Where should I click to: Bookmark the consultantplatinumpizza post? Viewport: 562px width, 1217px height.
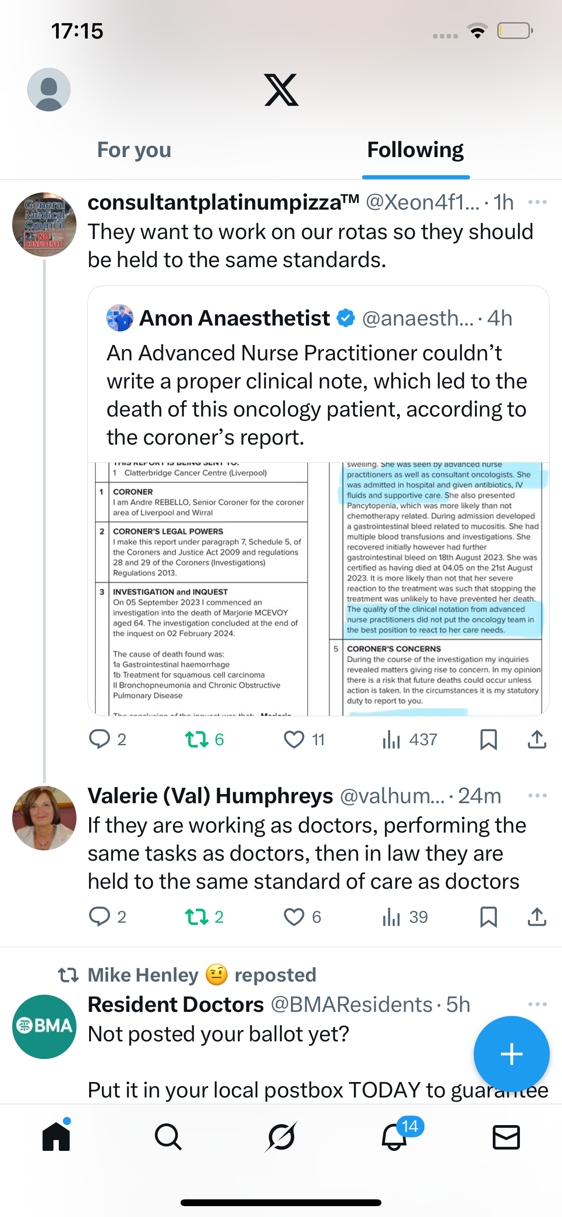[488, 739]
